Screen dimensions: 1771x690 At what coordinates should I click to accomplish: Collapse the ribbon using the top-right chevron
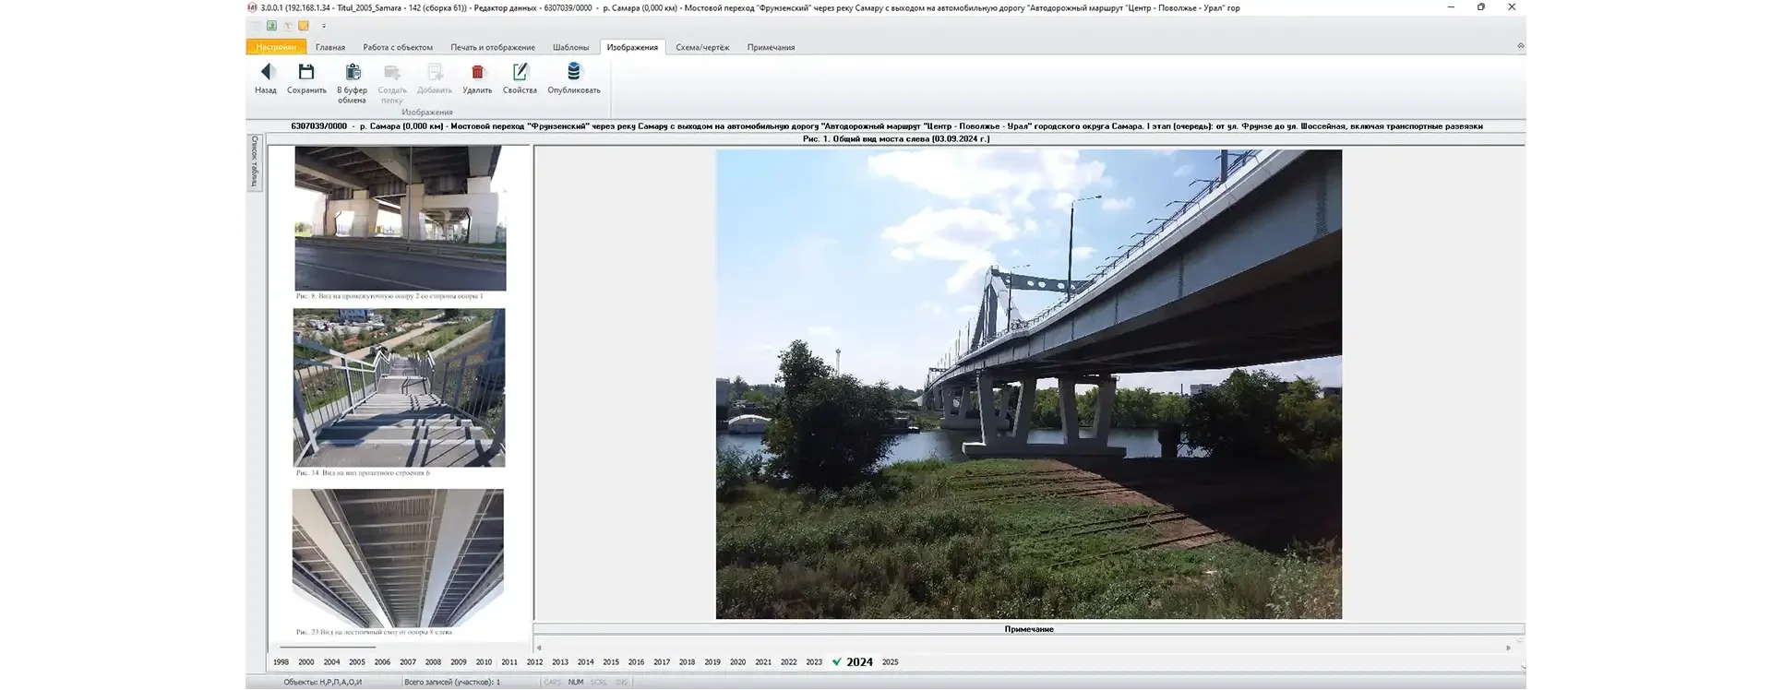[1520, 45]
